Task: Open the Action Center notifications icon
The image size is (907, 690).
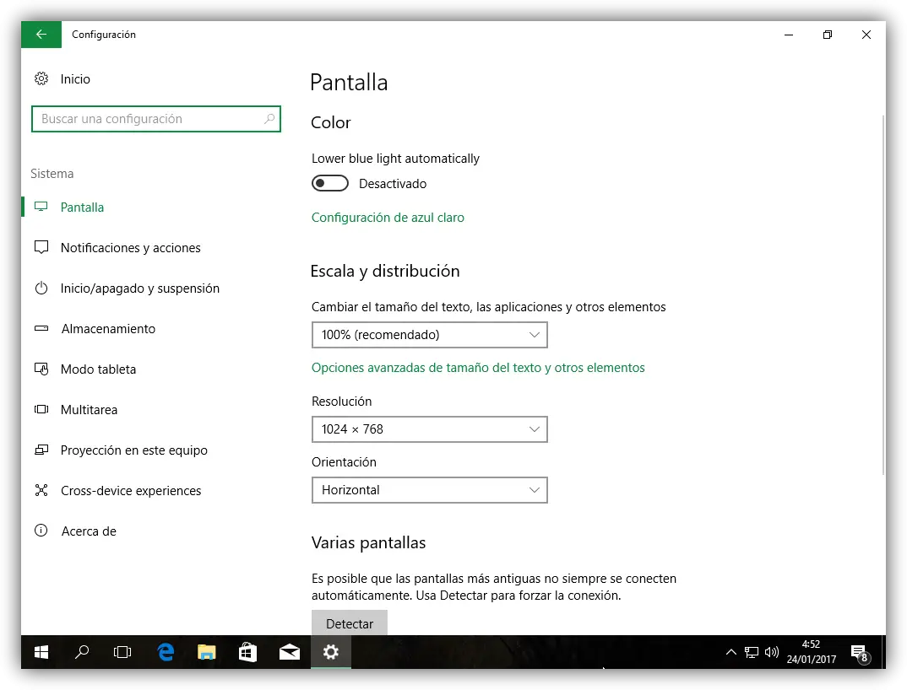Action: click(x=861, y=653)
